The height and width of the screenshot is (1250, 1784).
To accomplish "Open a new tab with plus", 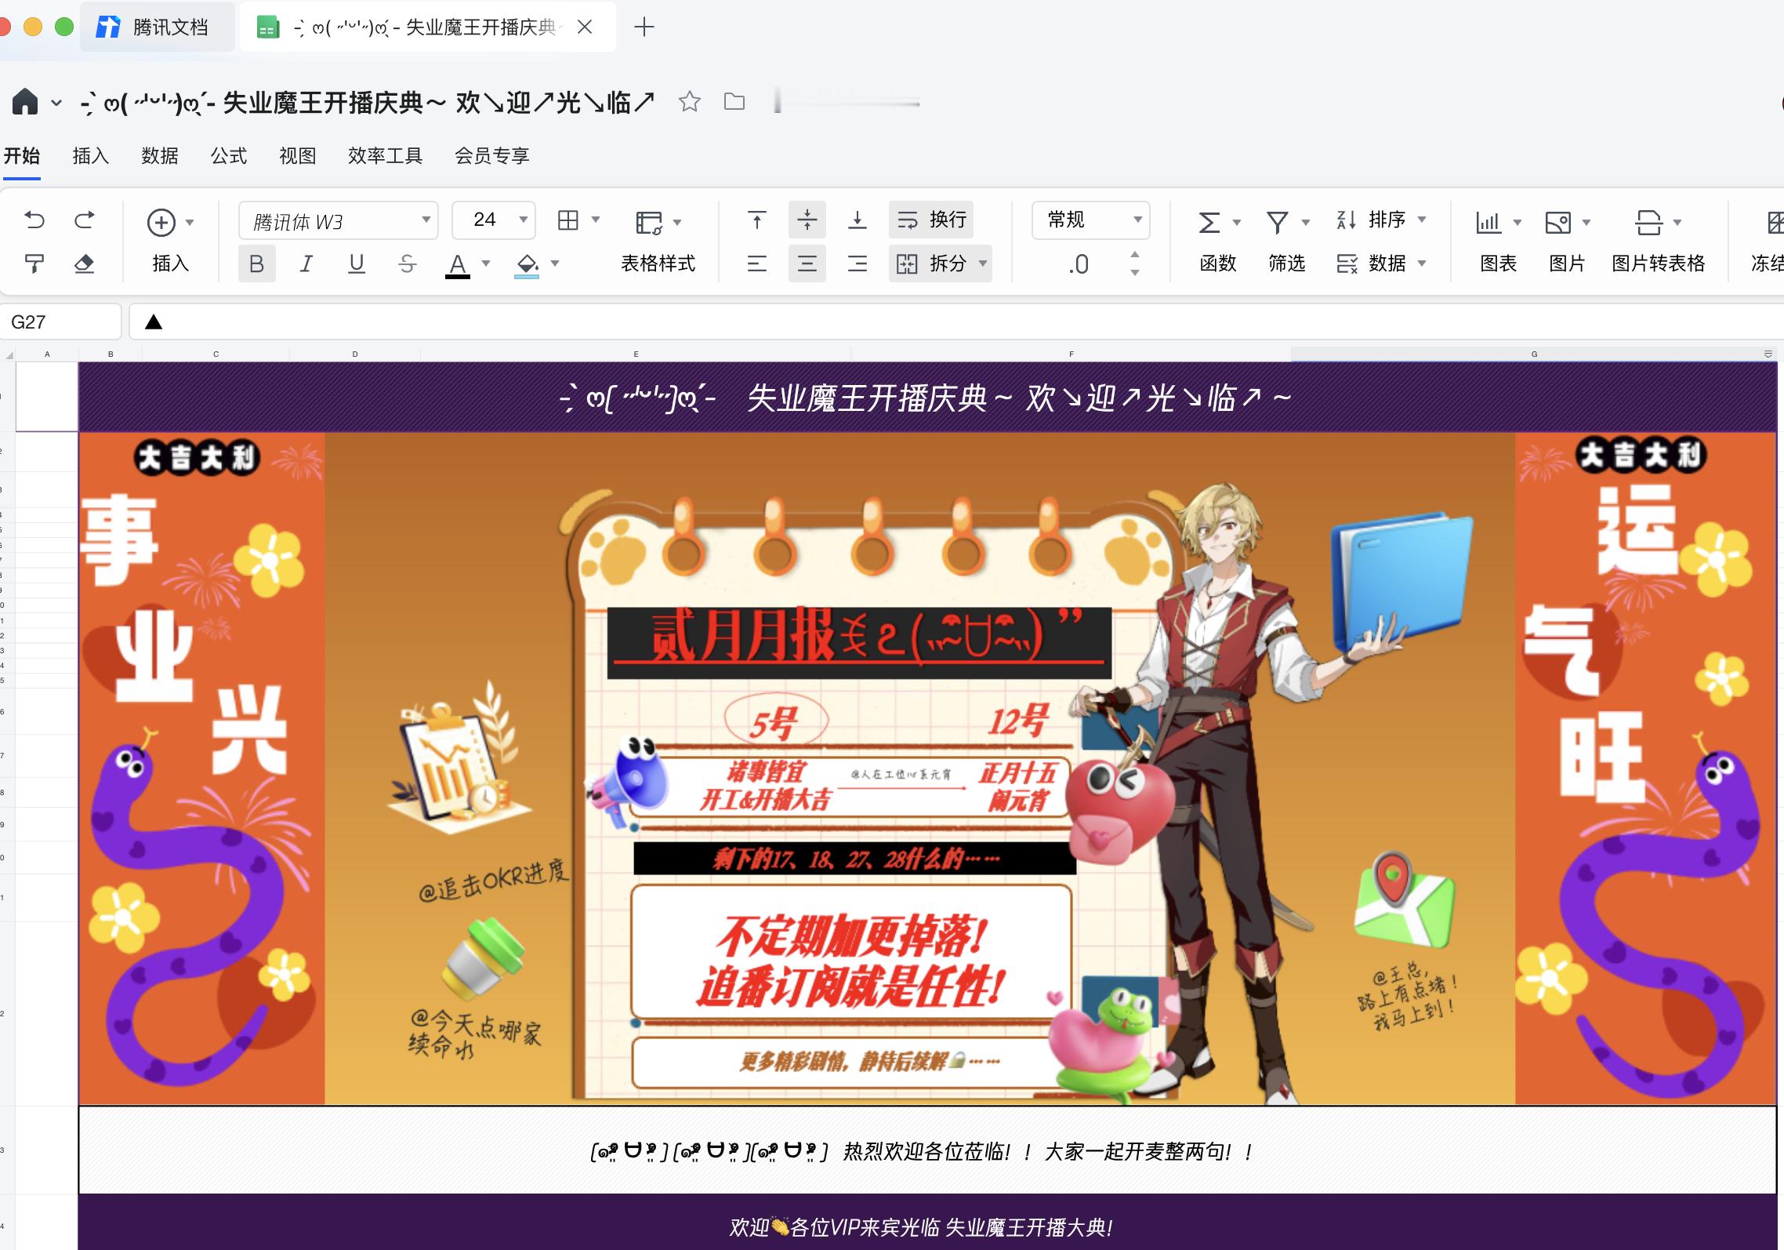I will click(x=644, y=27).
